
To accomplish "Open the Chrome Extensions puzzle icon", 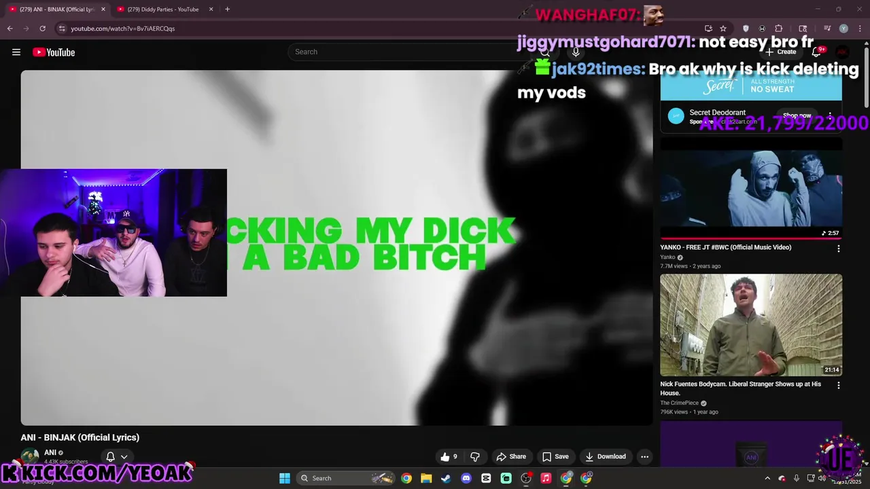I will click(x=779, y=29).
